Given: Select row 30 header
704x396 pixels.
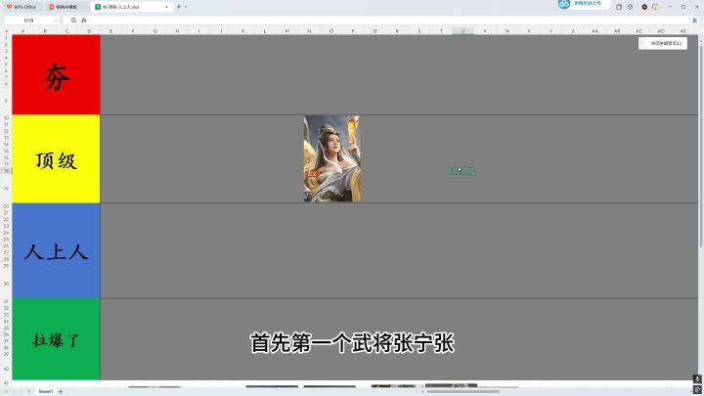Looking at the screenshot, I should 6,284.
